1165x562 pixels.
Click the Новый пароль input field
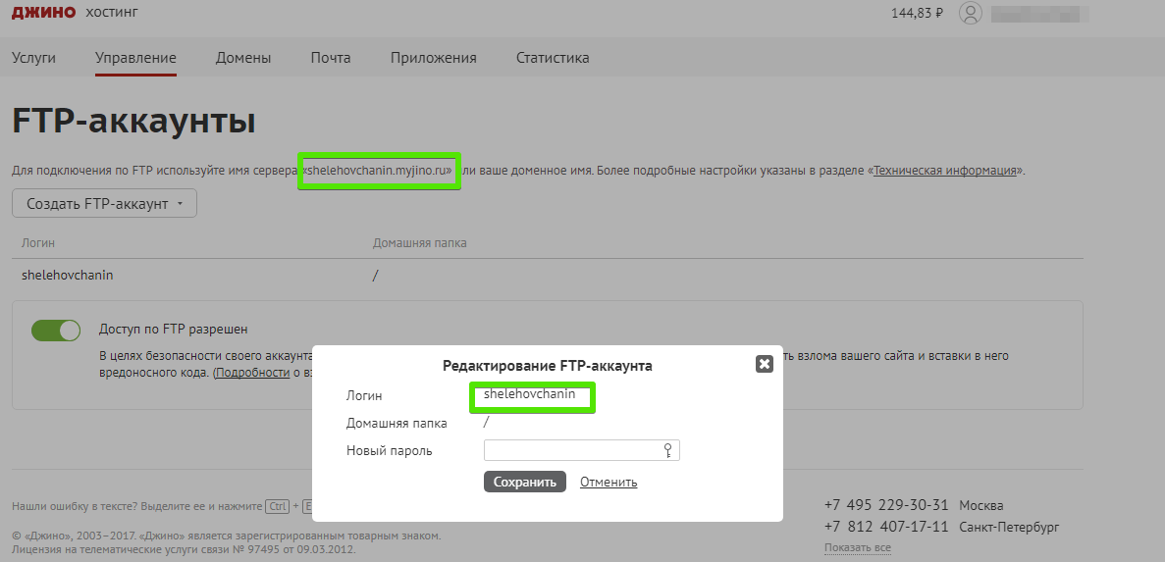point(582,450)
